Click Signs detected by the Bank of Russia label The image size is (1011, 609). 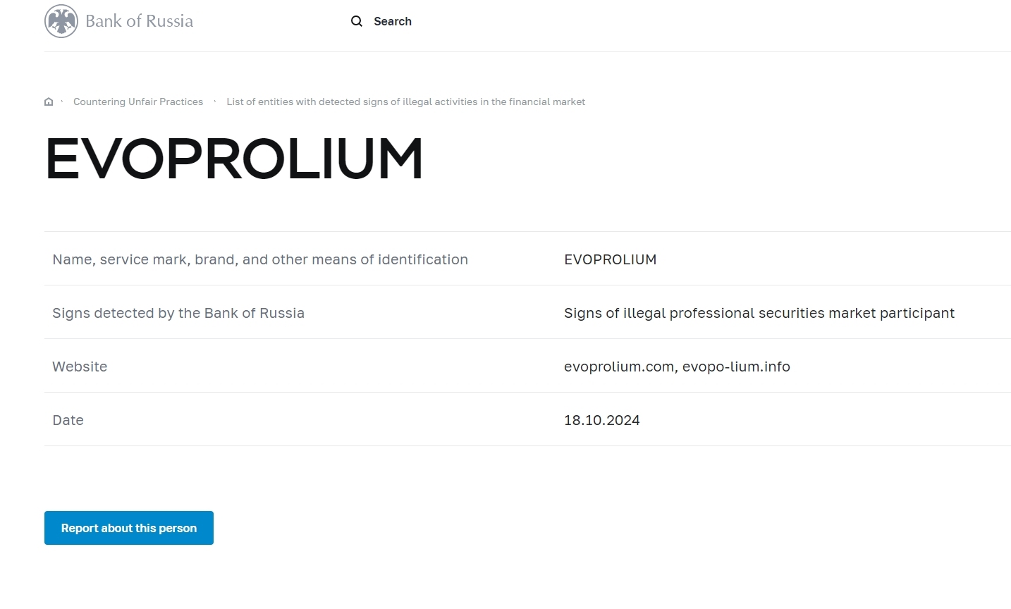point(178,313)
